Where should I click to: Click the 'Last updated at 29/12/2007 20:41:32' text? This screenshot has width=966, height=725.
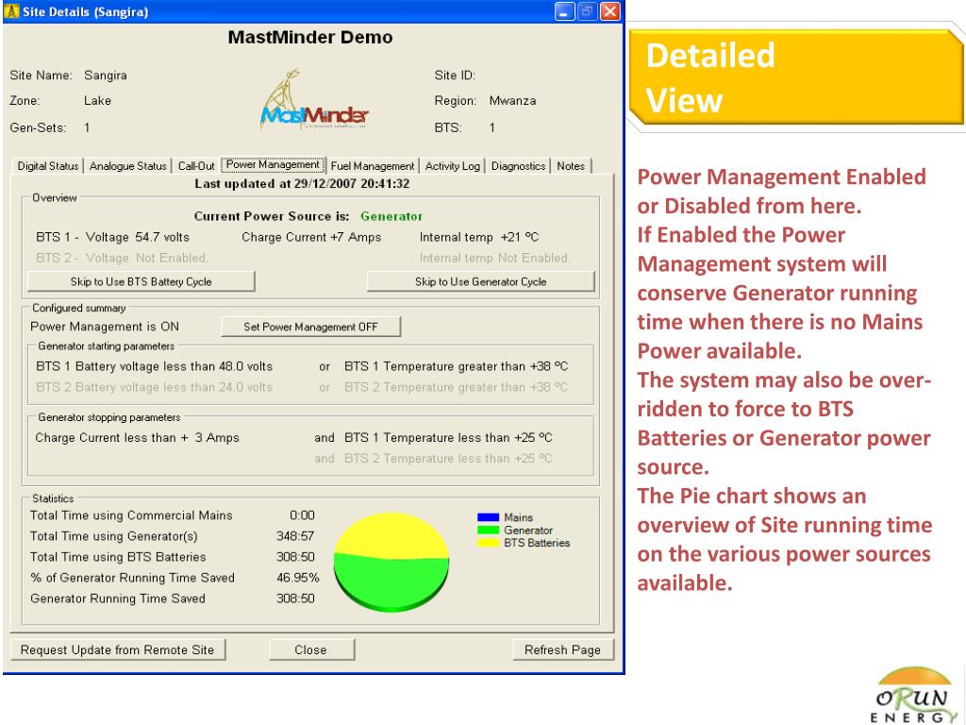(x=302, y=184)
